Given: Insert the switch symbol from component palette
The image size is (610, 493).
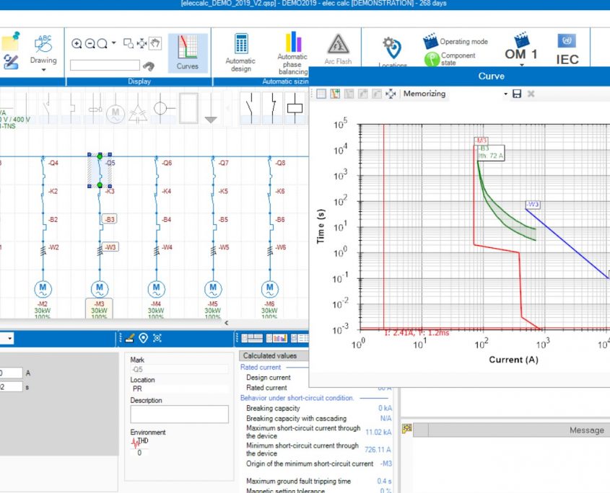Looking at the screenshot, I should click(x=250, y=108).
